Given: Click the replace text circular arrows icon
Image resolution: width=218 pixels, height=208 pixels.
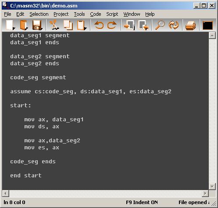Looking at the screenshot, I should pyautogui.click(x=174, y=25).
